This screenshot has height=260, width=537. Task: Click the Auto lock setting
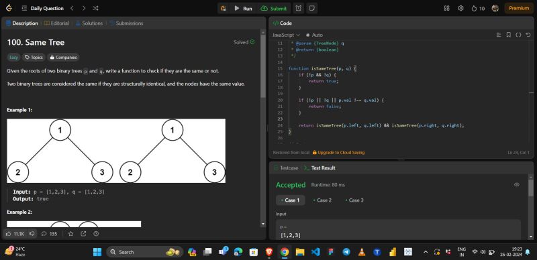[x=314, y=35]
